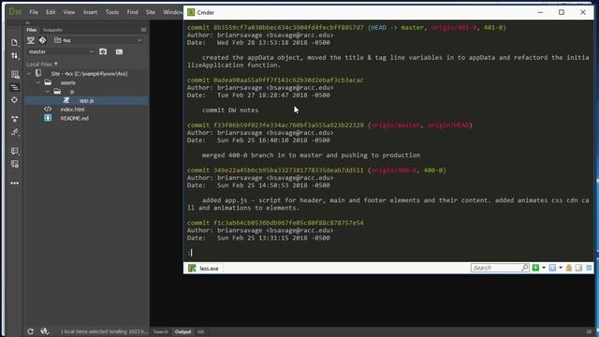The height and width of the screenshot is (337, 599).
Task: Click the 'merged 400-0 branch' commit message
Action: [311, 155]
